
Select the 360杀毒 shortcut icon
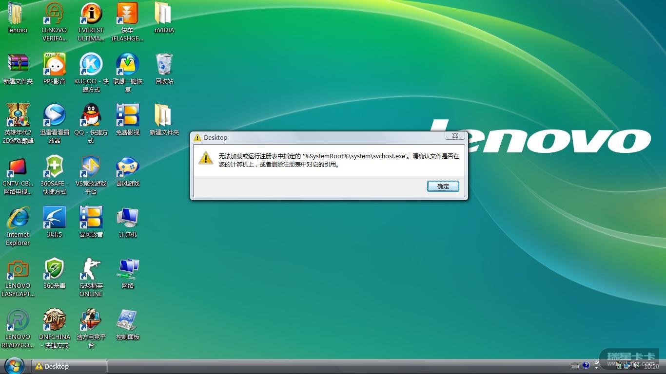(x=55, y=269)
